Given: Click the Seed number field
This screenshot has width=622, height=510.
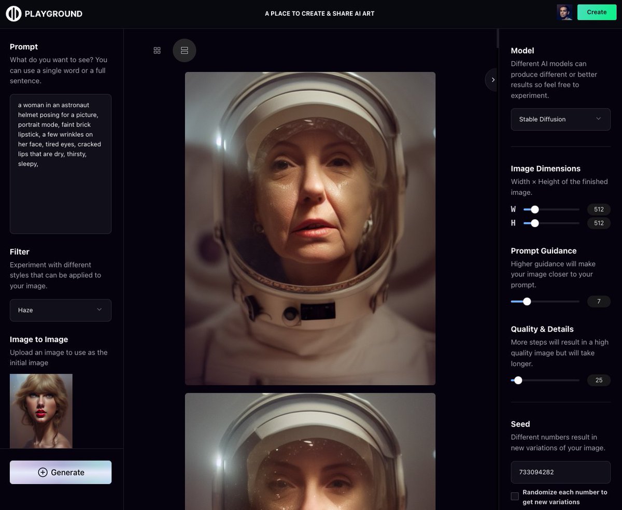Looking at the screenshot, I should (560, 472).
